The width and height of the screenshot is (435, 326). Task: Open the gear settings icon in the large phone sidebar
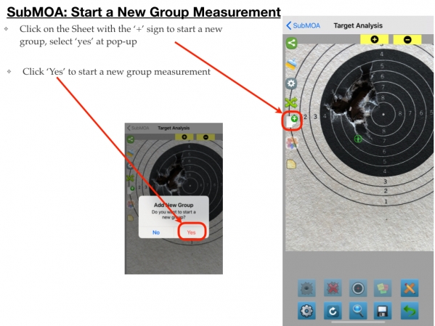click(x=291, y=83)
